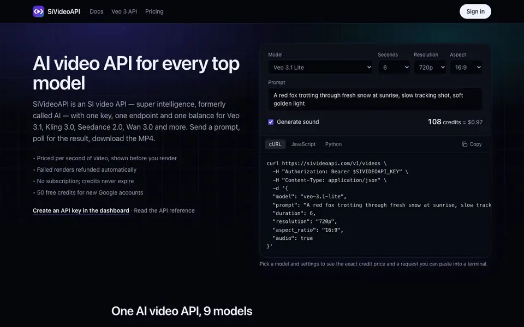Click 'Failed renders refunded automatically' bullet
The height and width of the screenshot is (327, 524).
click(87, 169)
